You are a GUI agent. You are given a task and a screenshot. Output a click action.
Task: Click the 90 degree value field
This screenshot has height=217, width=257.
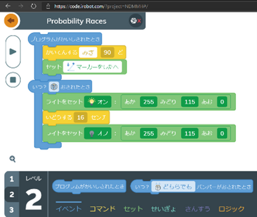[x=107, y=53]
